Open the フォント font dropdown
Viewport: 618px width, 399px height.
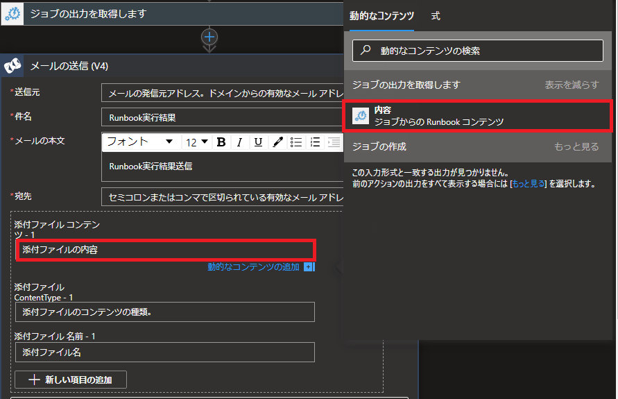pyautogui.click(x=140, y=142)
